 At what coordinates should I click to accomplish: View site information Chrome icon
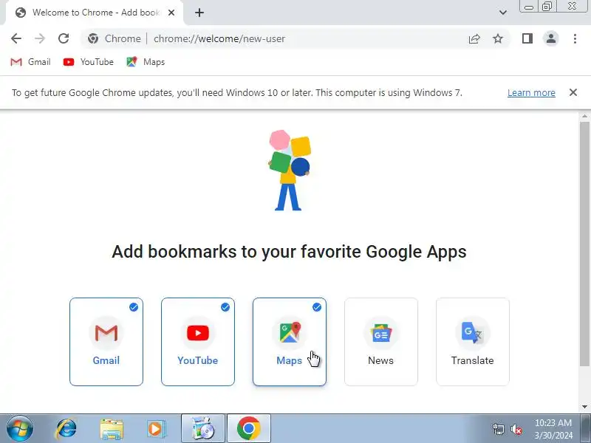point(93,38)
